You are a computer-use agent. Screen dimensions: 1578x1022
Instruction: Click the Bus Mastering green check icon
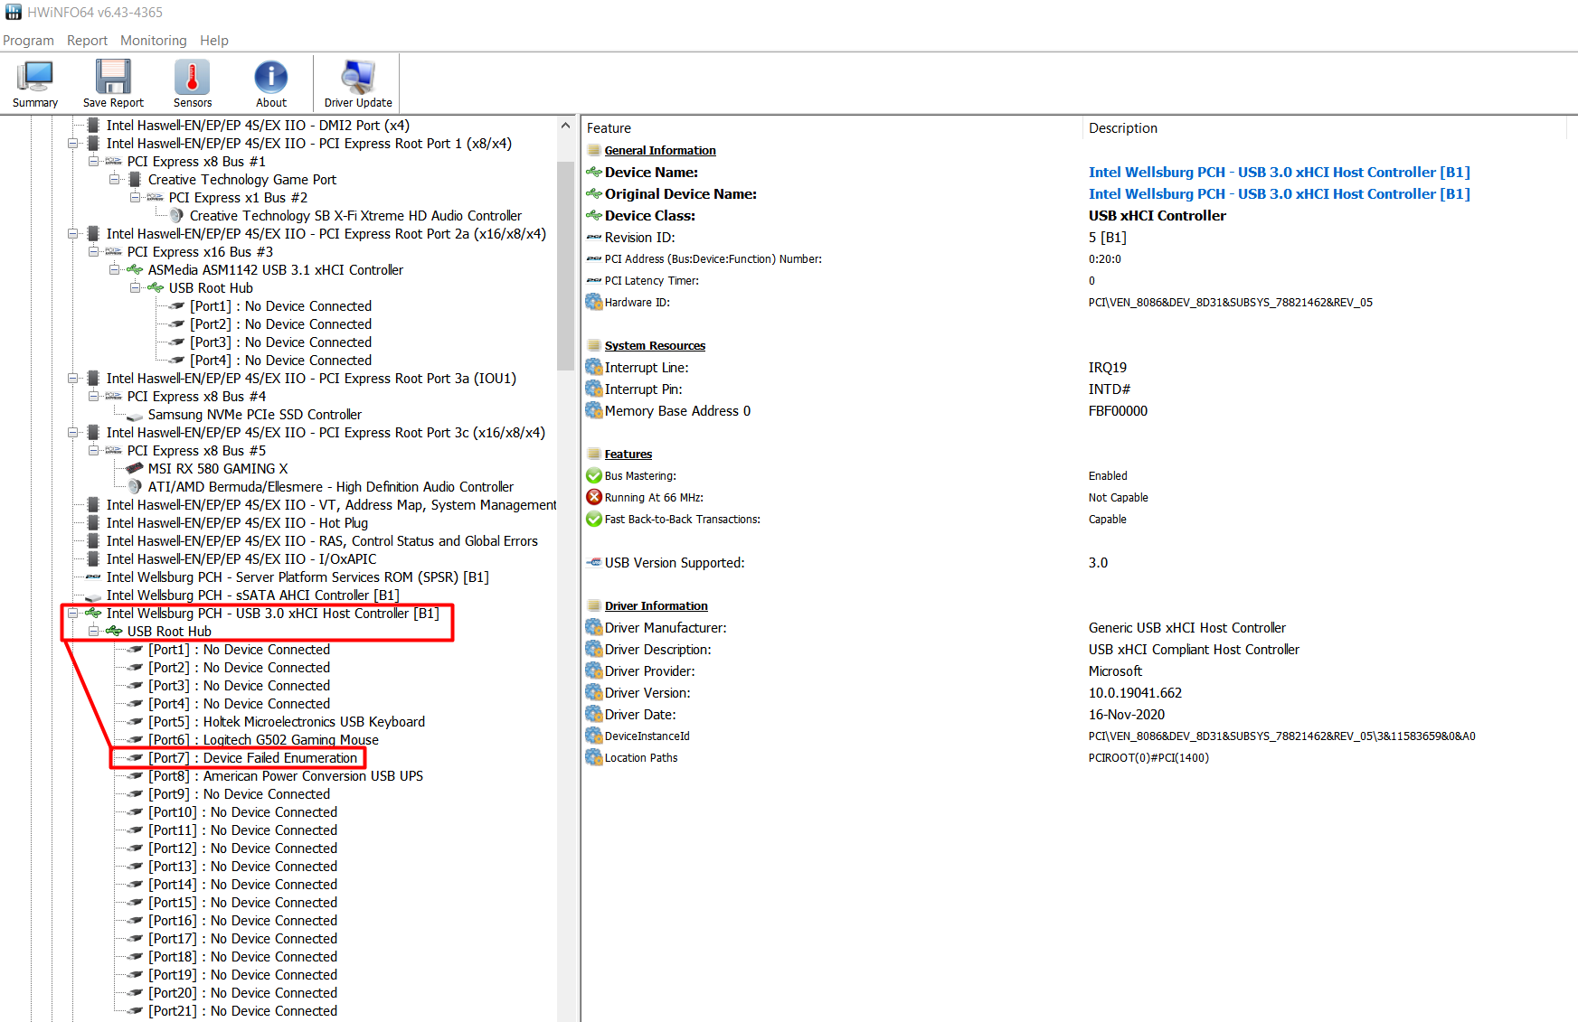[x=594, y=475]
